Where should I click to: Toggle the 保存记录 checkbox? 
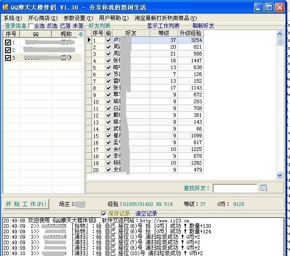pos(104,214)
